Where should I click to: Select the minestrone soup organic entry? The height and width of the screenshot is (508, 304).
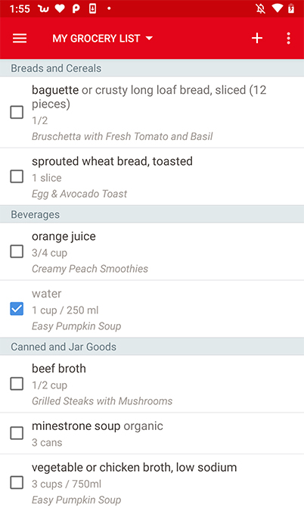(152, 434)
